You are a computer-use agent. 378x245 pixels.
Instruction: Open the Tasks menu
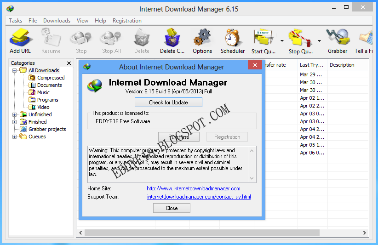coord(16,21)
